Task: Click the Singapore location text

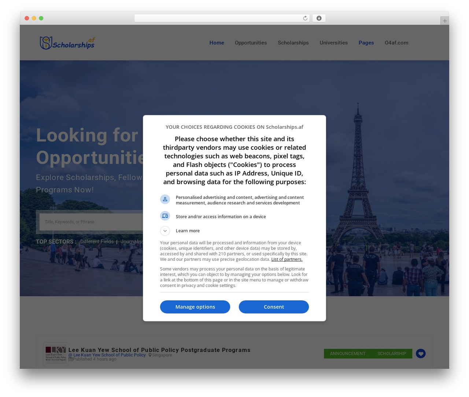Action: pos(162,355)
